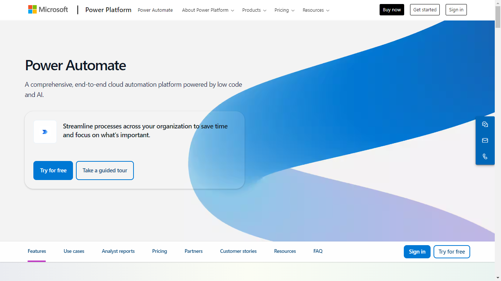501x281 pixels.
Task: Select the Partners tab
Action: [194, 251]
